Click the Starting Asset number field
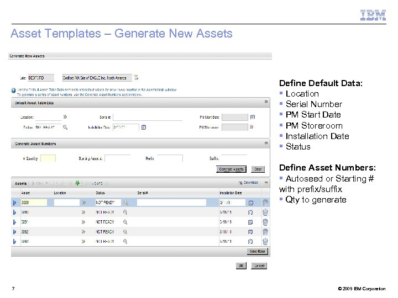The width and height of the screenshot is (398, 298). click(x=118, y=158)
